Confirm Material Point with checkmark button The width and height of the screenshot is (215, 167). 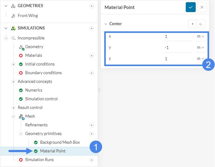(190, 7)
